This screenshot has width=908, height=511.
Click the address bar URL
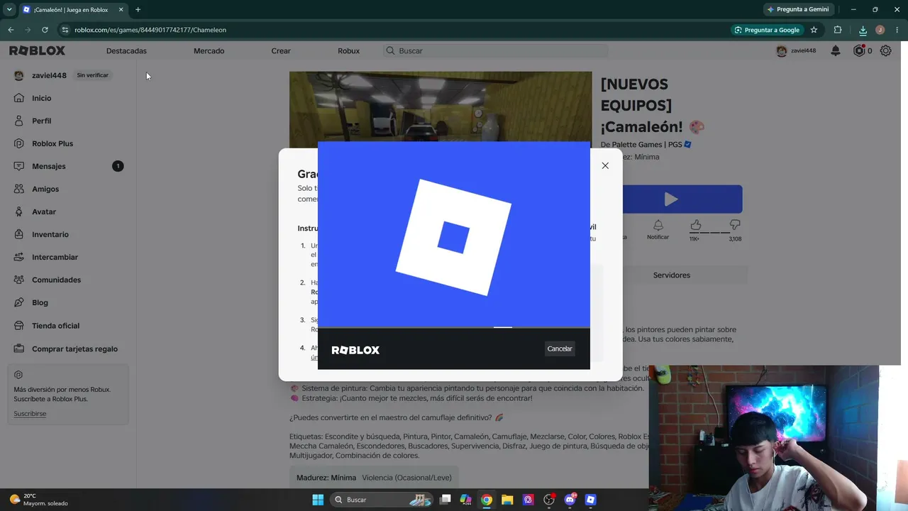150,30
